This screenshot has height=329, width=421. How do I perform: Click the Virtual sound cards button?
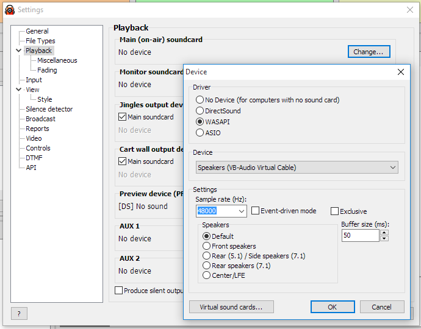coord(231,306)
